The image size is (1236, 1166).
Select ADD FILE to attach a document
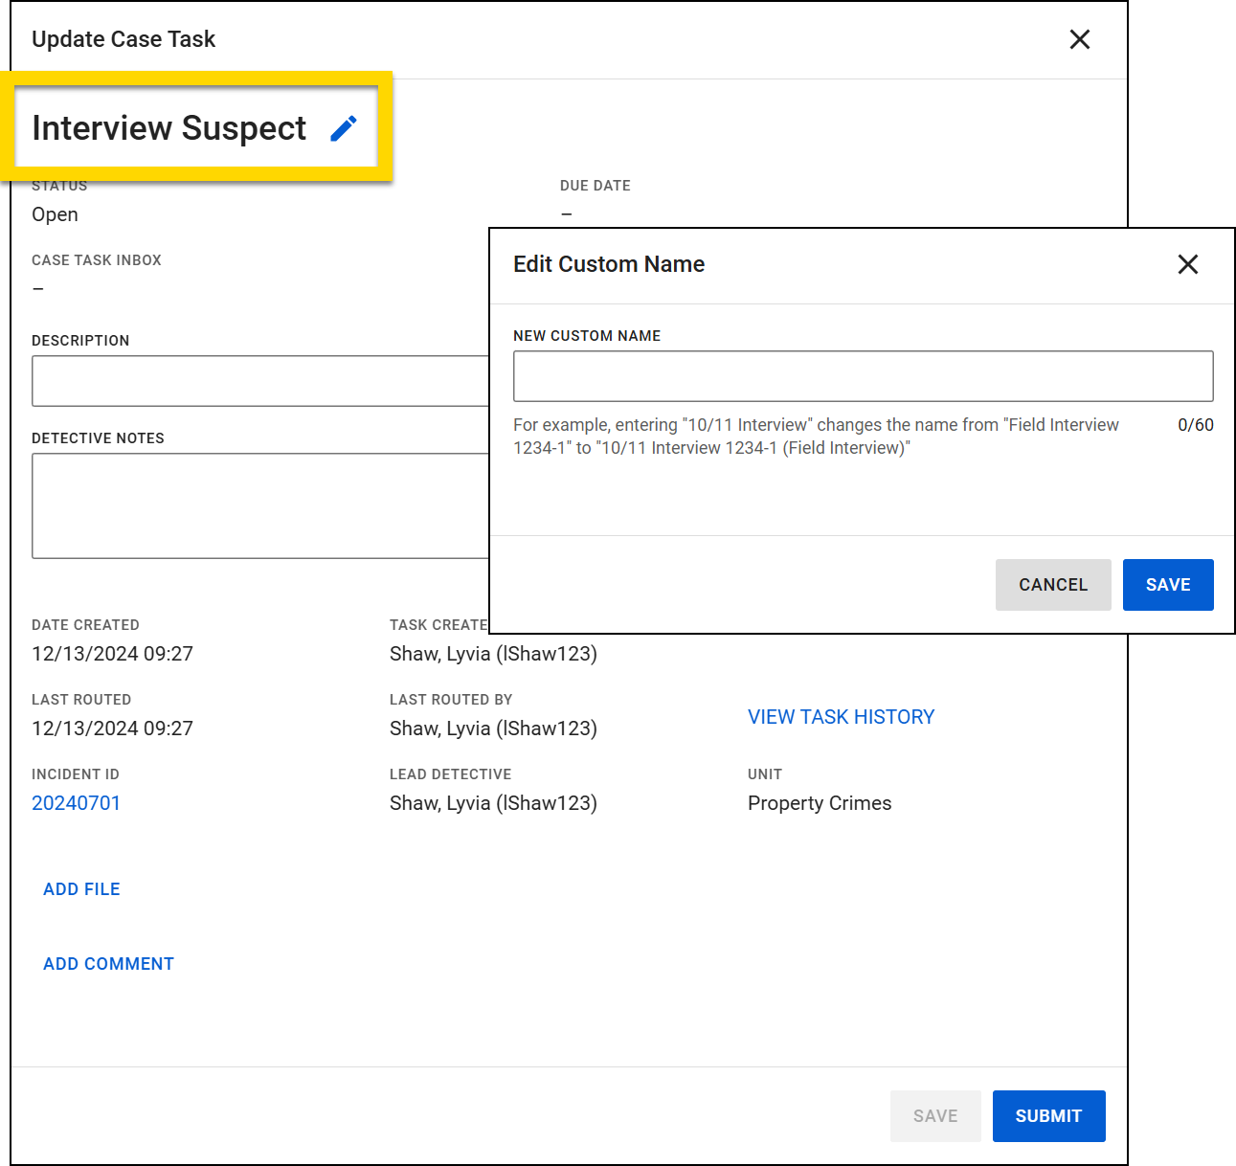tap(80, 888)
